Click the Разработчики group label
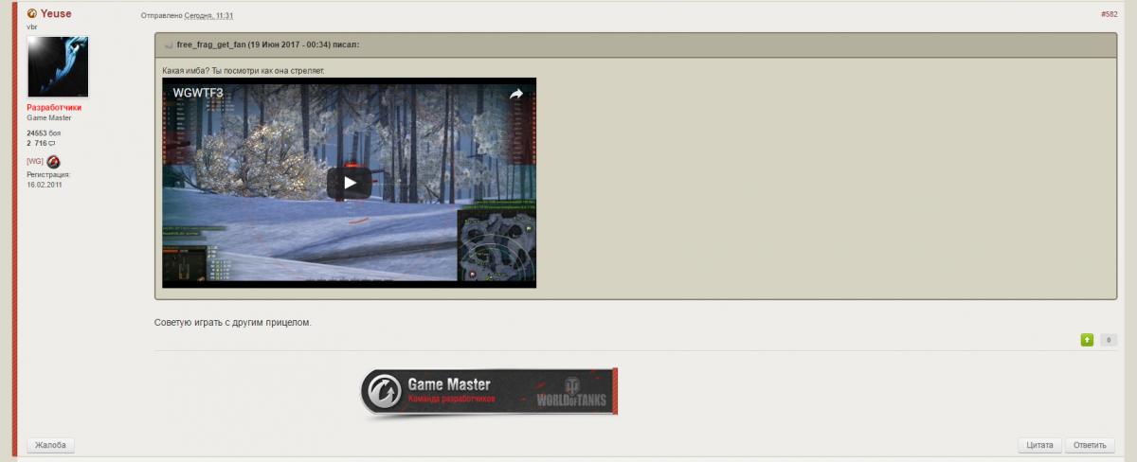Image resolution: width=1137 pixels, height=462 pixels. pyautogui.click(x=54, y=108)
